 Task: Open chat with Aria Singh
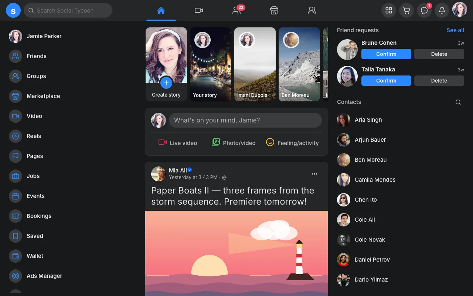coord(401,120)
